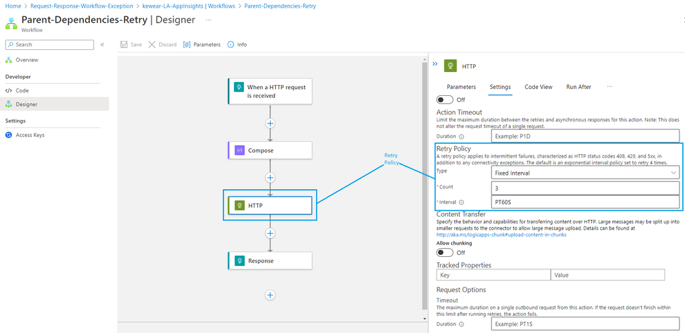This screenshot has height=333, width=685.
Task: Click the Discard X icon in the toolbar
Action: coord(152,45)
